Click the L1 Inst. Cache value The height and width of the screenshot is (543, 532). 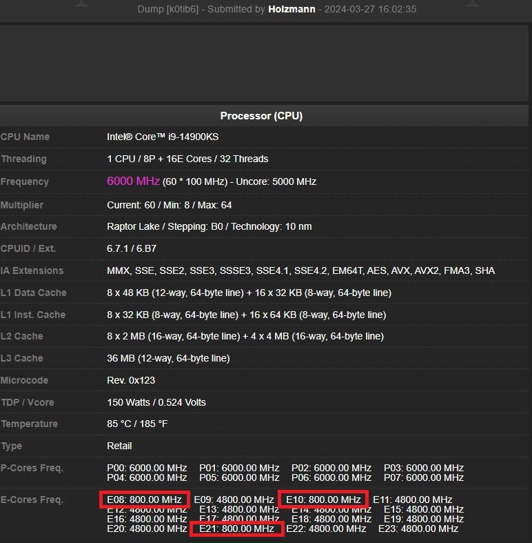[246, 315]
